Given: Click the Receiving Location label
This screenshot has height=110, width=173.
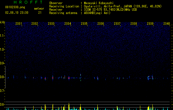Looking at the screenshot, I should tap(64, 6).
